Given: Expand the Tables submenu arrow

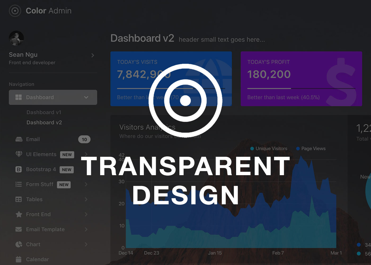Looking at the screenshot, I should click(x=86, y=199).
